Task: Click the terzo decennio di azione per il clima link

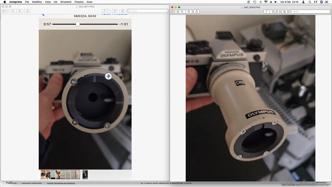Action: [x=167, y=183]
